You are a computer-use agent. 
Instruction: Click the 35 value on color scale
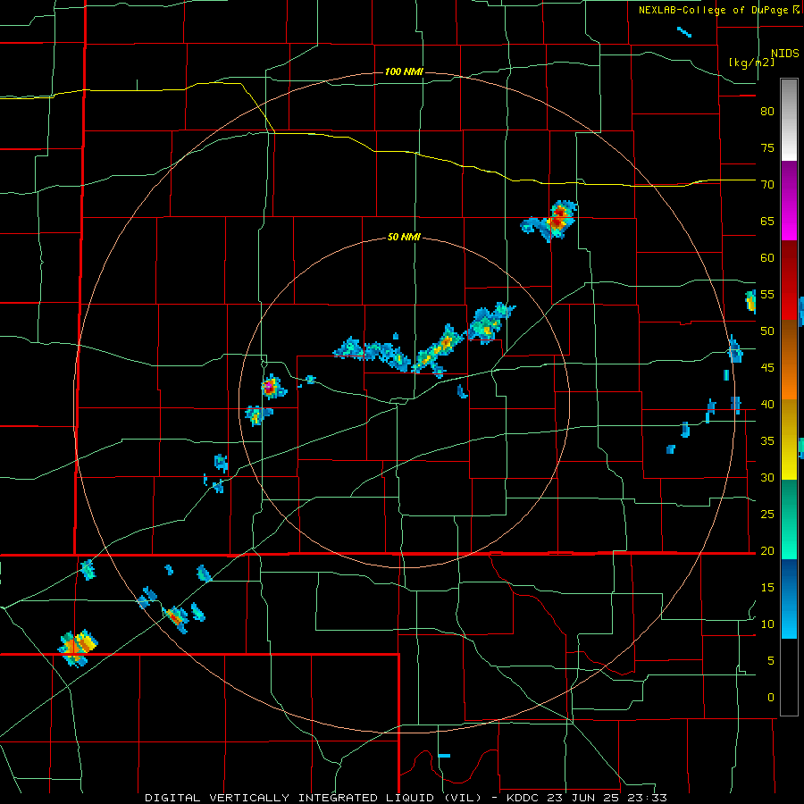click(767, 441)
